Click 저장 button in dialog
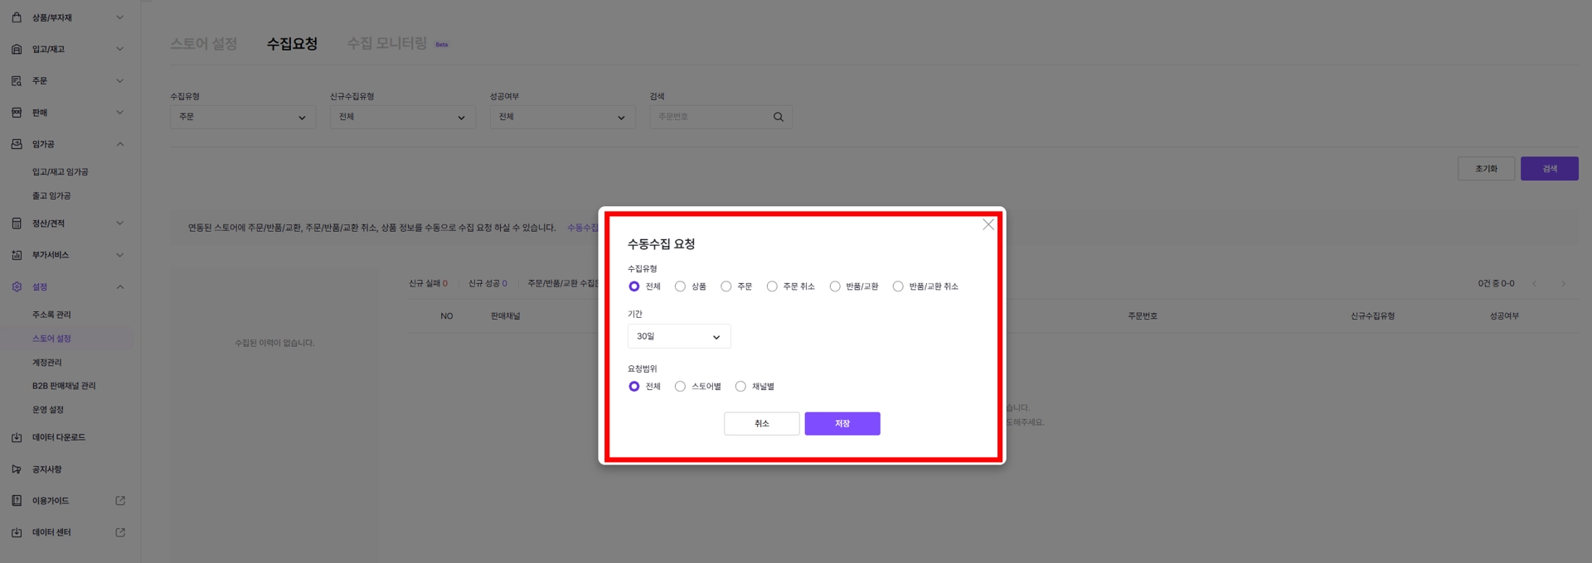Viewport: 1592px width, 563px height. [x=842, y=424]
